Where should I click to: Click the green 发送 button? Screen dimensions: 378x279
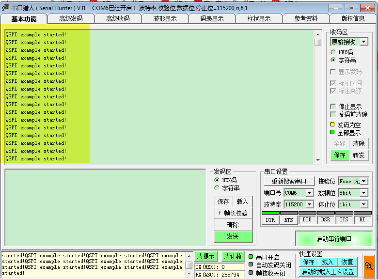pyautogui.click(x=233, y=236)
